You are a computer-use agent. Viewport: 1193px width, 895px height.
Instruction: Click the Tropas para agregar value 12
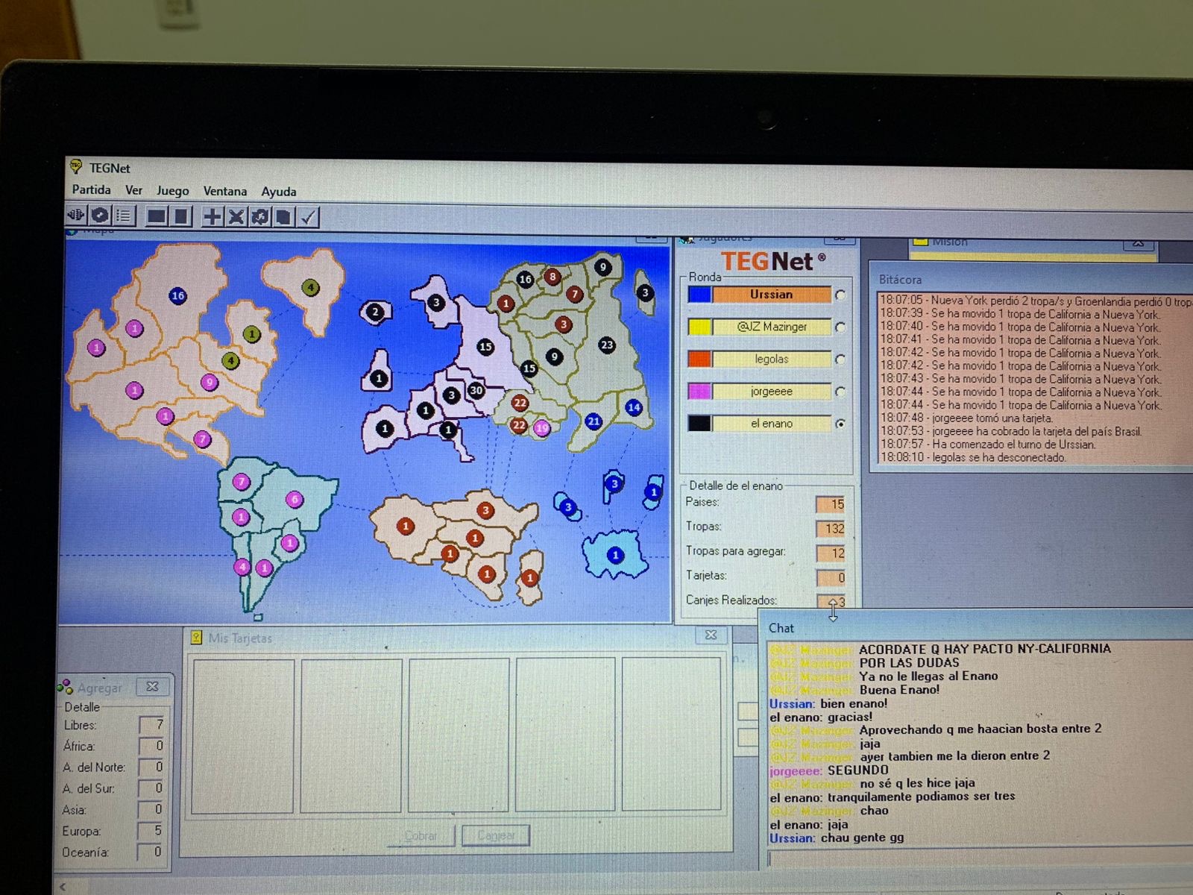[x=831, y=553]
